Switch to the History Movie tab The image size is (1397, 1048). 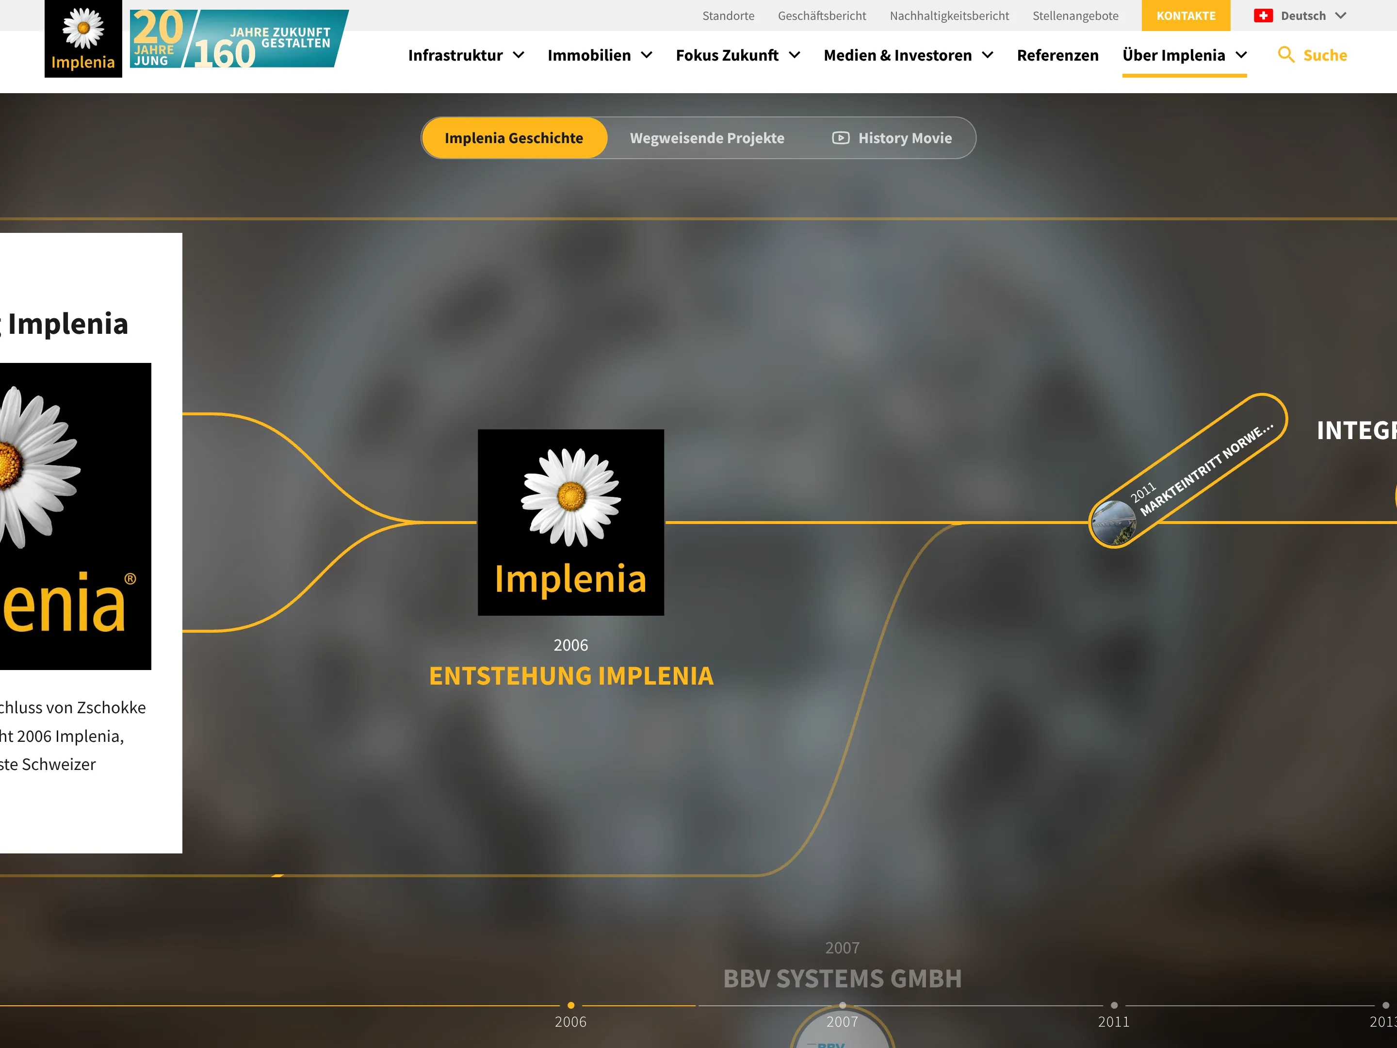tap(892, 138)
